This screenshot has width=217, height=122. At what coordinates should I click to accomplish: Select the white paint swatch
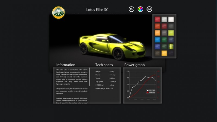(171, 19)
